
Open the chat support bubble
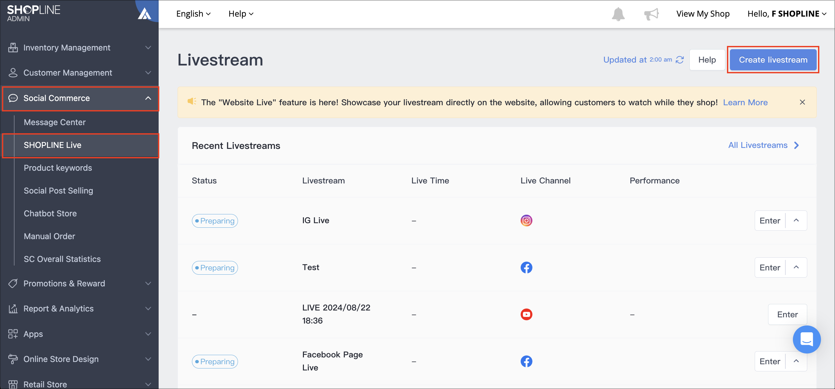click(x=807, y=339)
